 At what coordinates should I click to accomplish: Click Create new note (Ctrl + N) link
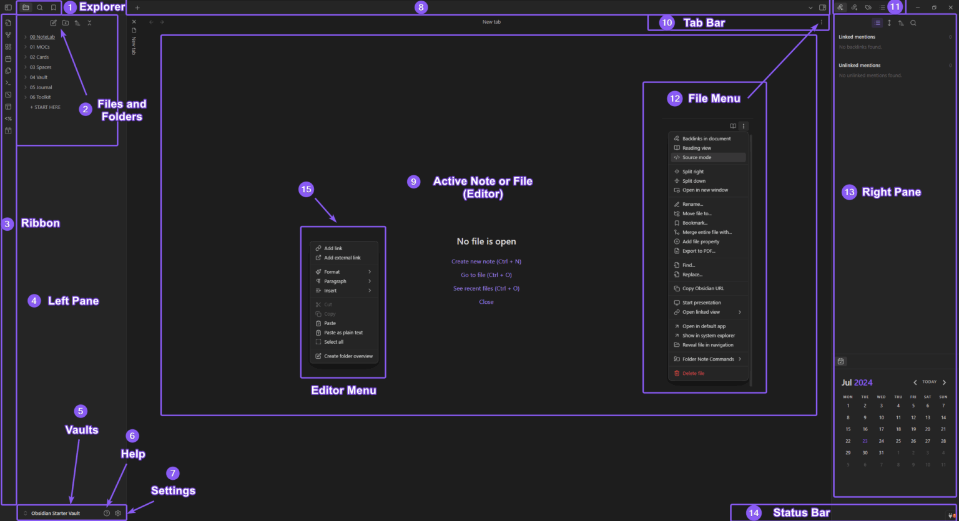point(486,261)
